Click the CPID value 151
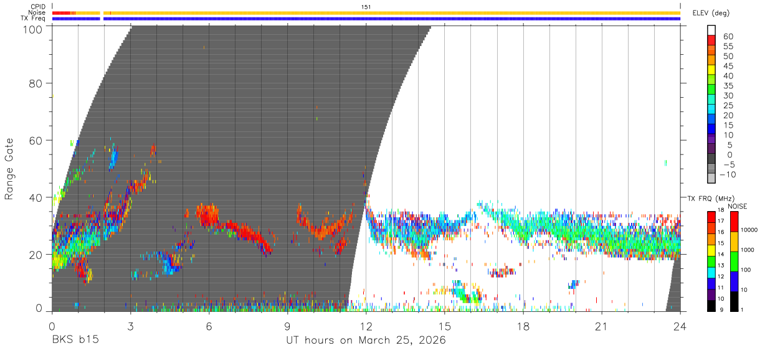 pos(366,7)
